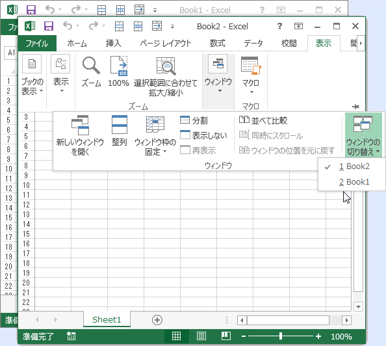
Task: Open the Insert (挿入) tab
Action: (114, 44)
